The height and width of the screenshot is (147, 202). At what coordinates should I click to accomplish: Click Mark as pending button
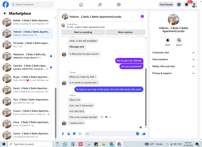83,32
